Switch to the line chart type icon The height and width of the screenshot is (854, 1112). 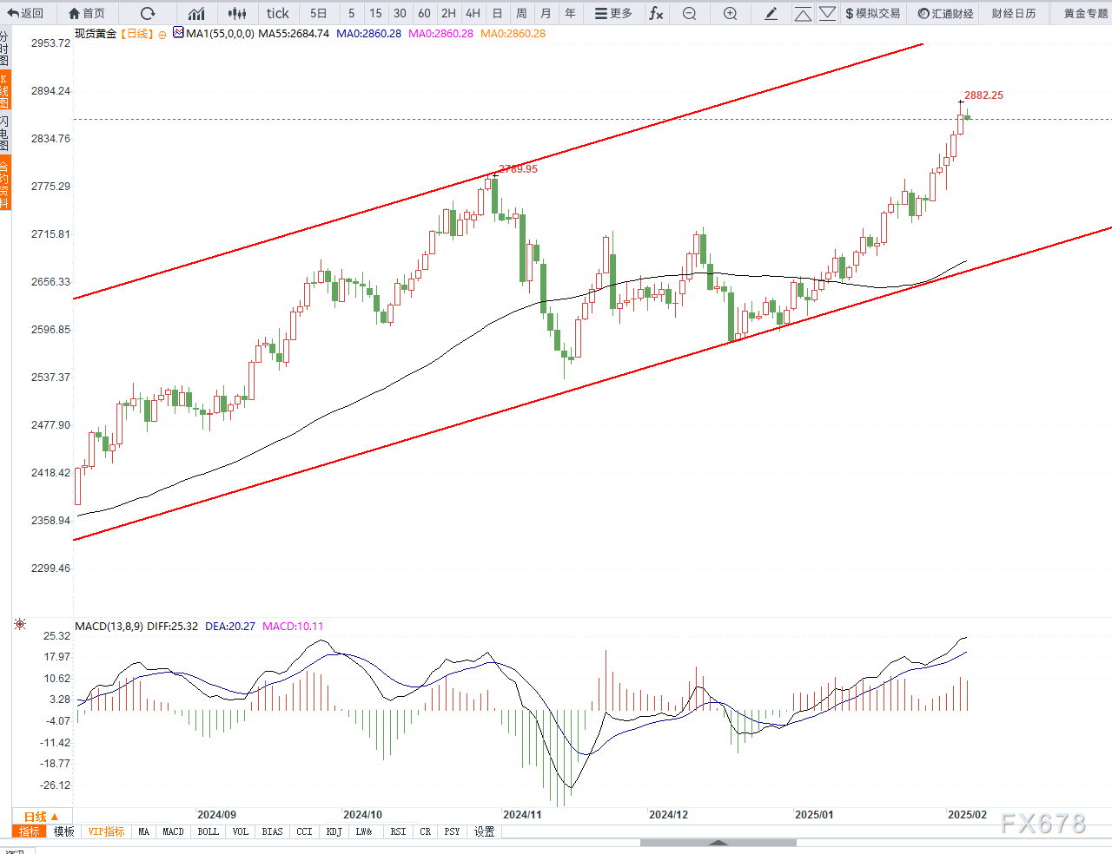point(196,13)
